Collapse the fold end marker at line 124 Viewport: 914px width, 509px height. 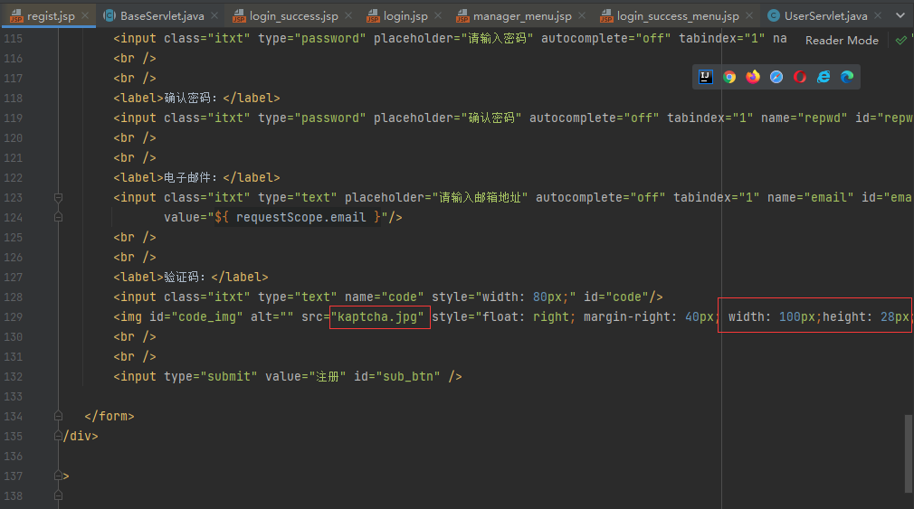coord(58,217)
